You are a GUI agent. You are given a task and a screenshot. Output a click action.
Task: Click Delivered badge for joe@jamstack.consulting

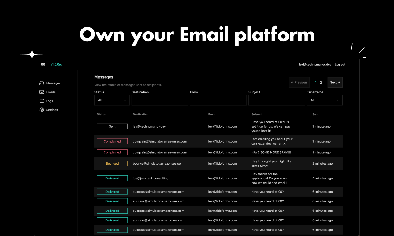pos(112,179)
